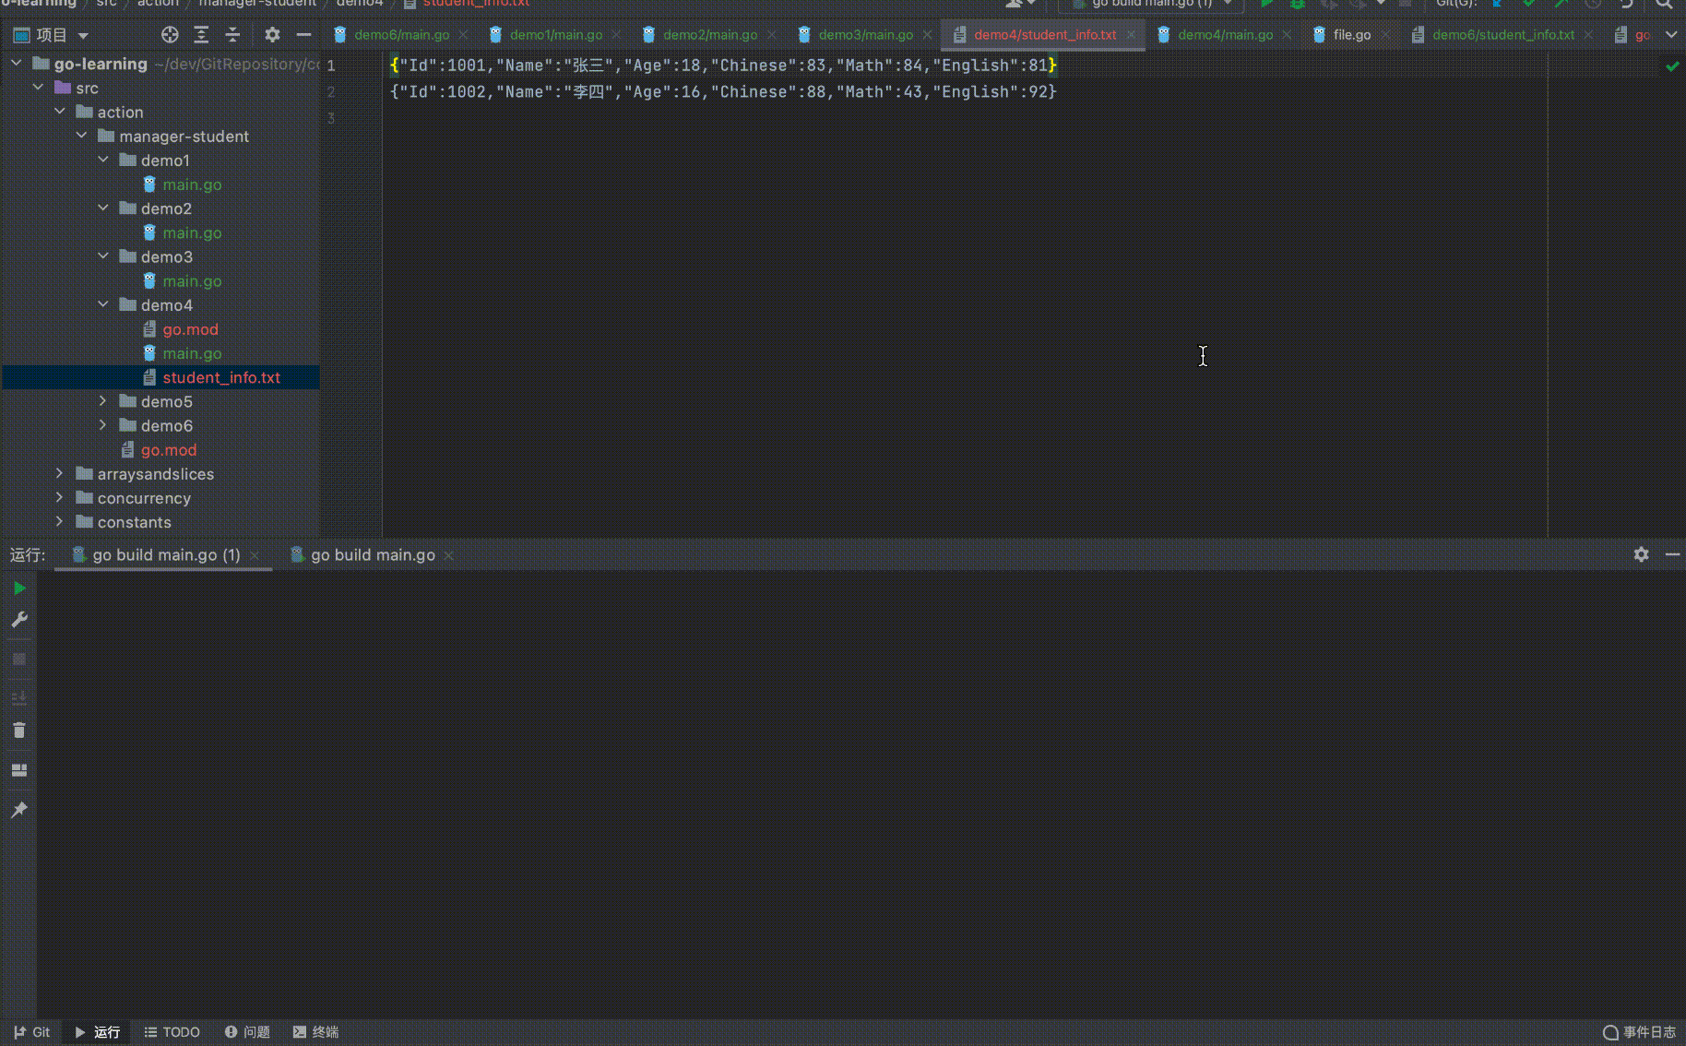Switch to the demo6/main.go tab
Image resolution: width=1686 pixels, height=1046 pixels.
(x=401, y=35)
